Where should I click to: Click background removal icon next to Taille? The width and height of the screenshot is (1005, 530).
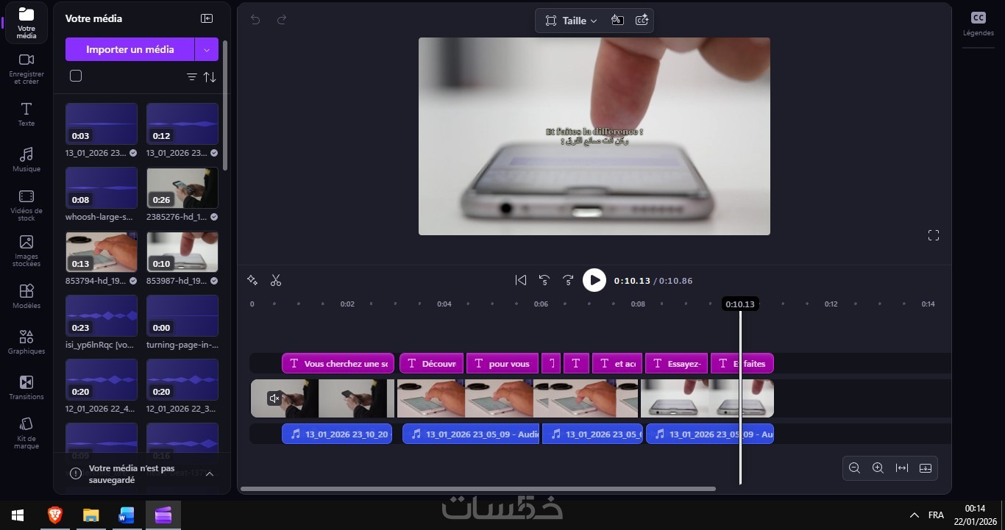click(x=617, y=21)
